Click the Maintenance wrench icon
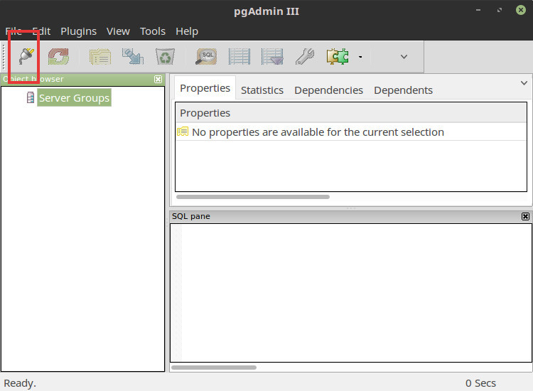 305,56
